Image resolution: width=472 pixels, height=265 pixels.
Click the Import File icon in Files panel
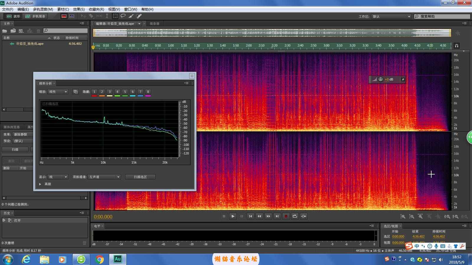[13, 31]
